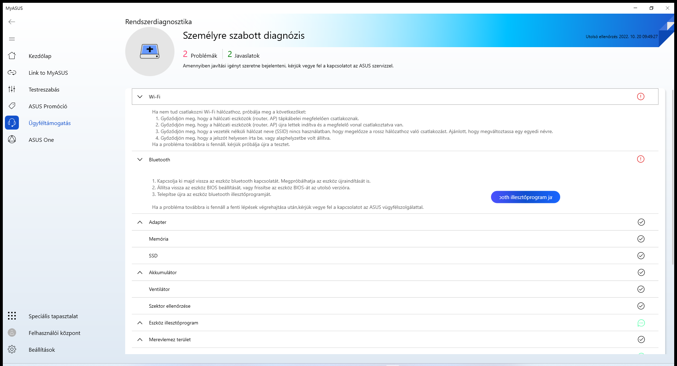
Task: Click the Wi-Fi row label
Action: point(155,97)
